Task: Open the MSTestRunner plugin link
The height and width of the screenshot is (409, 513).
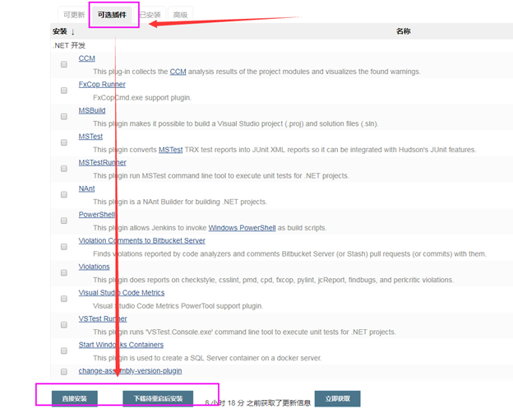Action: [102, 163]
